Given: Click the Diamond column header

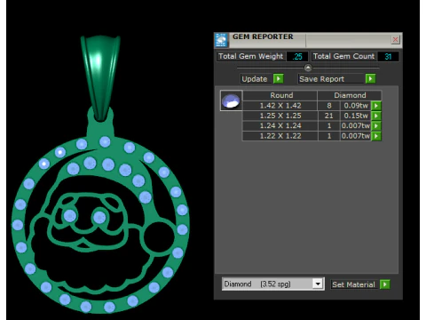Looking at the screenshot, I should point(350,95).
